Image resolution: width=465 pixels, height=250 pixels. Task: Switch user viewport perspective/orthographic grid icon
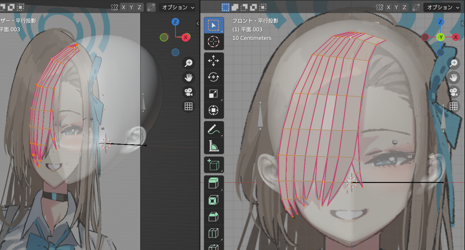(189, 106)
